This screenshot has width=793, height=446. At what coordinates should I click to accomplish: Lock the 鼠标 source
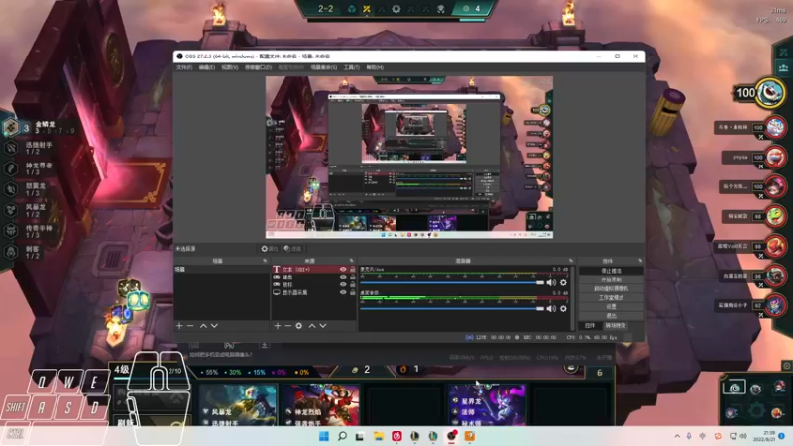coord(353,284)
